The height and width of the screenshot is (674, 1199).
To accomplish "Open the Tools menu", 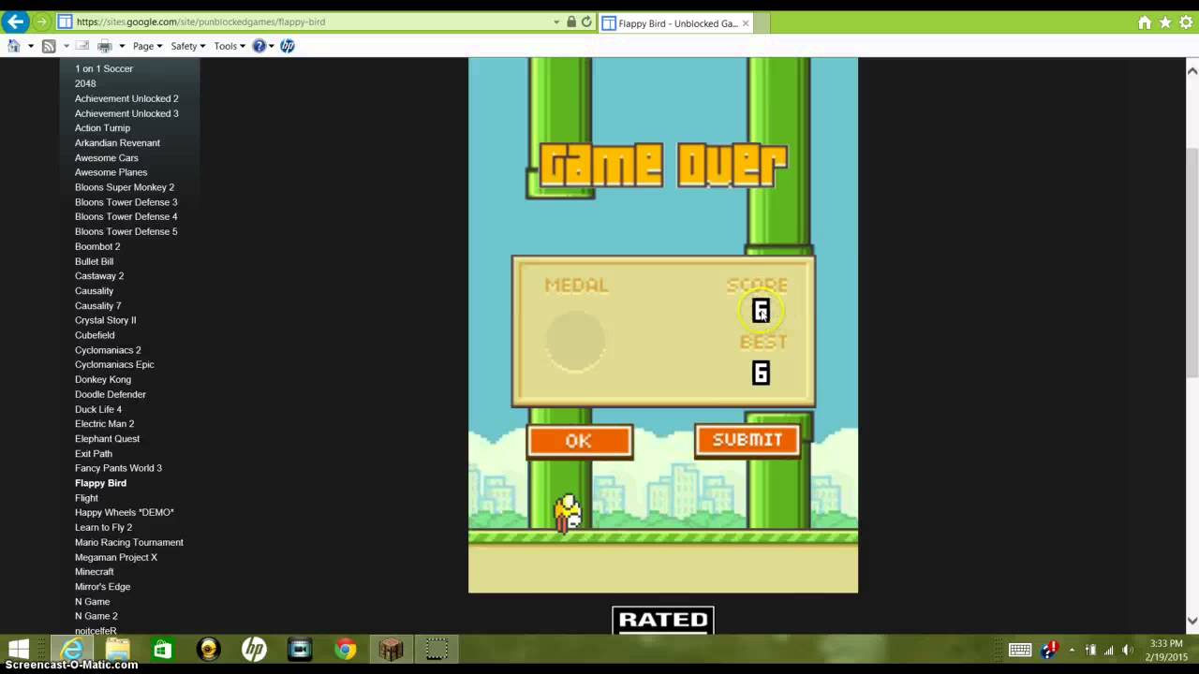I will coord(229,46).
